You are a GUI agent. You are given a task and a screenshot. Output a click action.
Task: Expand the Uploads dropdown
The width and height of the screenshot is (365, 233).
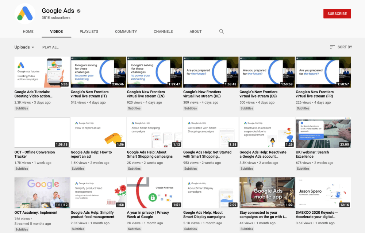tap(24, 47)
